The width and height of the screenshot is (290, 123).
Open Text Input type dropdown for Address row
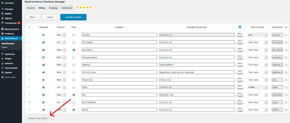pyautogui.click(x=258, y=65)
